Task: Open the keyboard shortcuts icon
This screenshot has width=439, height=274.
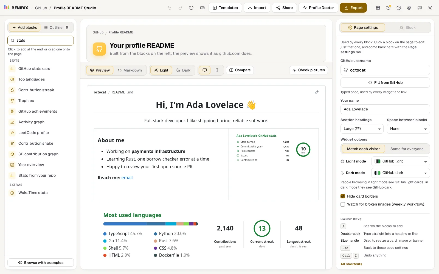Action: click(202, 8)
